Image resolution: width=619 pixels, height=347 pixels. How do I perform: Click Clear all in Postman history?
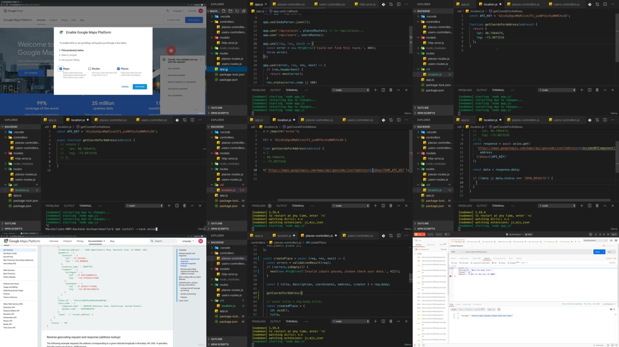444,249
